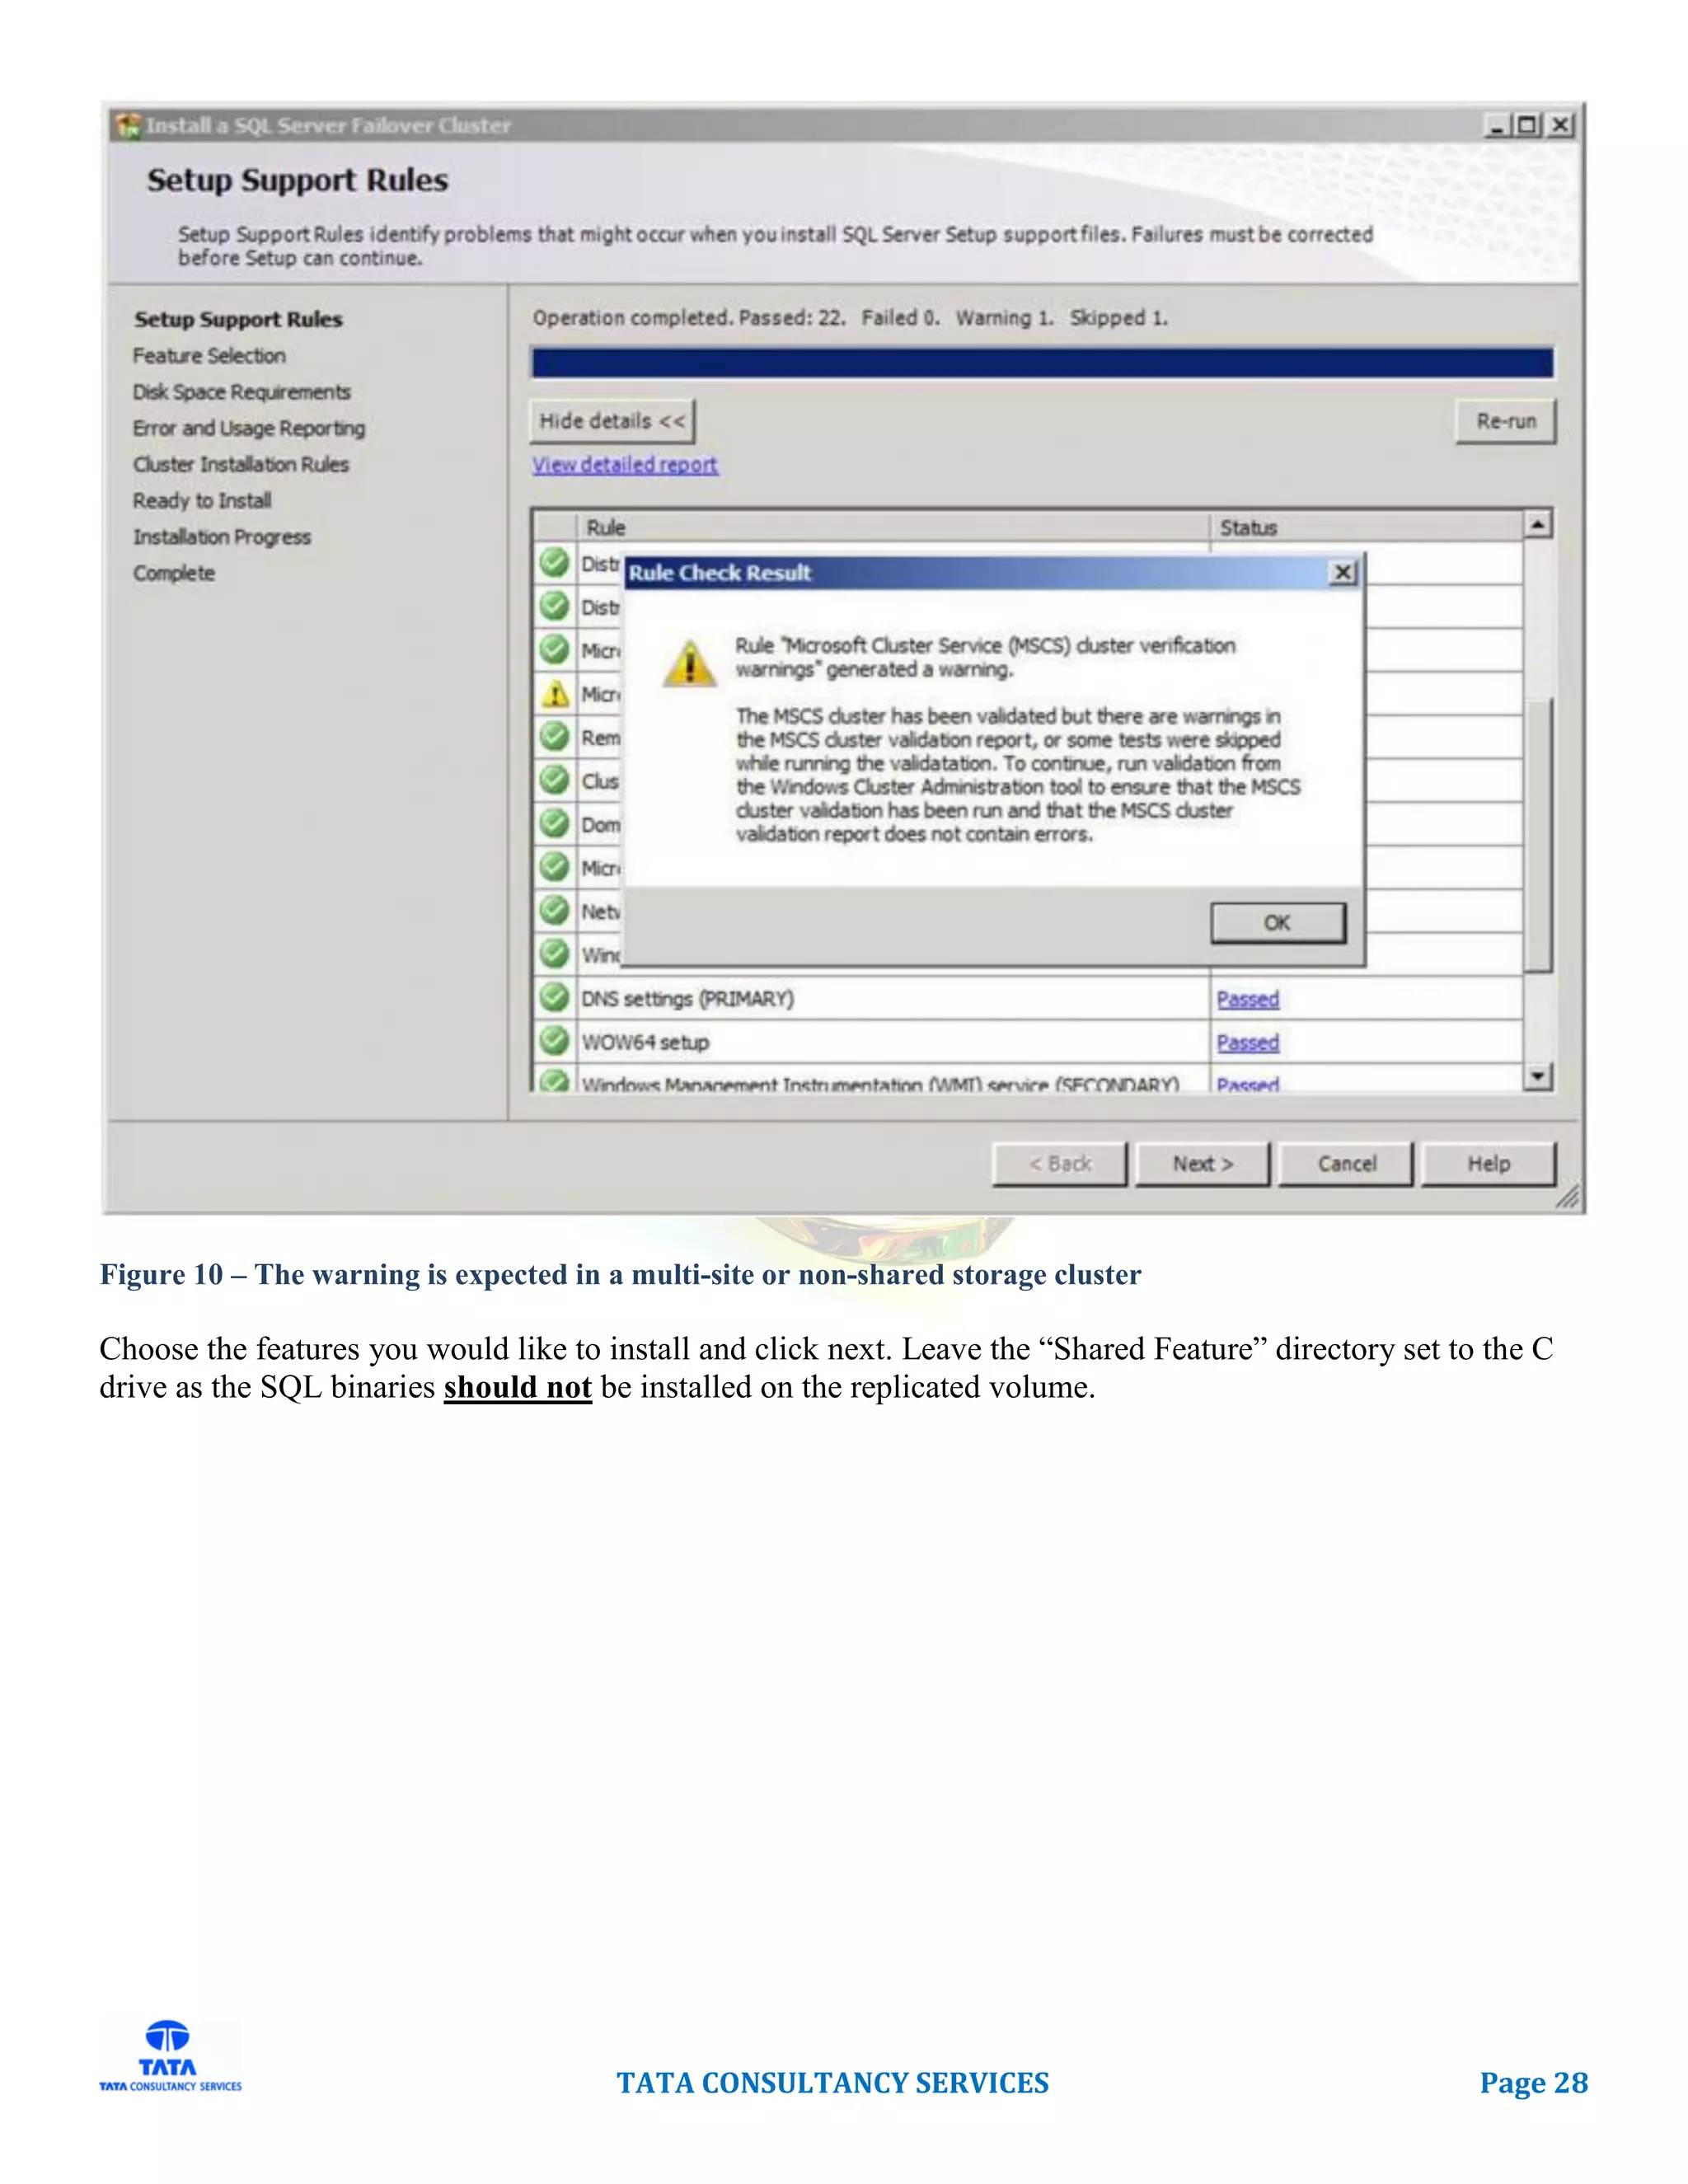Click the rules list scrollbar thumb
The width and height of the screenshot is (1688, 2184).
pyautogui.click(x=1538, y=835)
